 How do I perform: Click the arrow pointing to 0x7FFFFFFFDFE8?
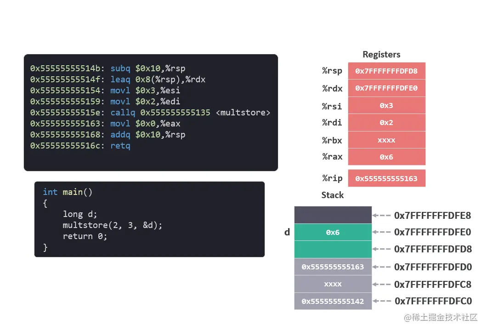(x=380, y=215)
